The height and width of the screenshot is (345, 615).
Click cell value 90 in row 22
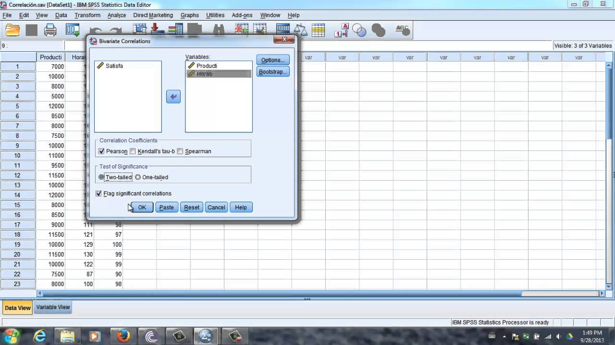point(109,274)
